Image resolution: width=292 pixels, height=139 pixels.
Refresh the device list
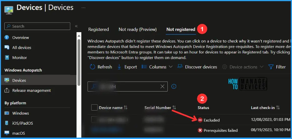click(101, 67)
